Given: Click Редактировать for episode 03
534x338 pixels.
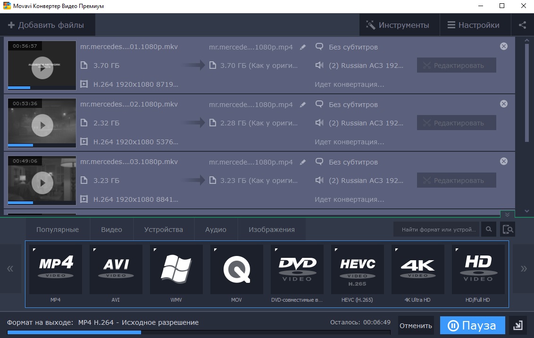Looking at the screenshot, I should 456,181.
